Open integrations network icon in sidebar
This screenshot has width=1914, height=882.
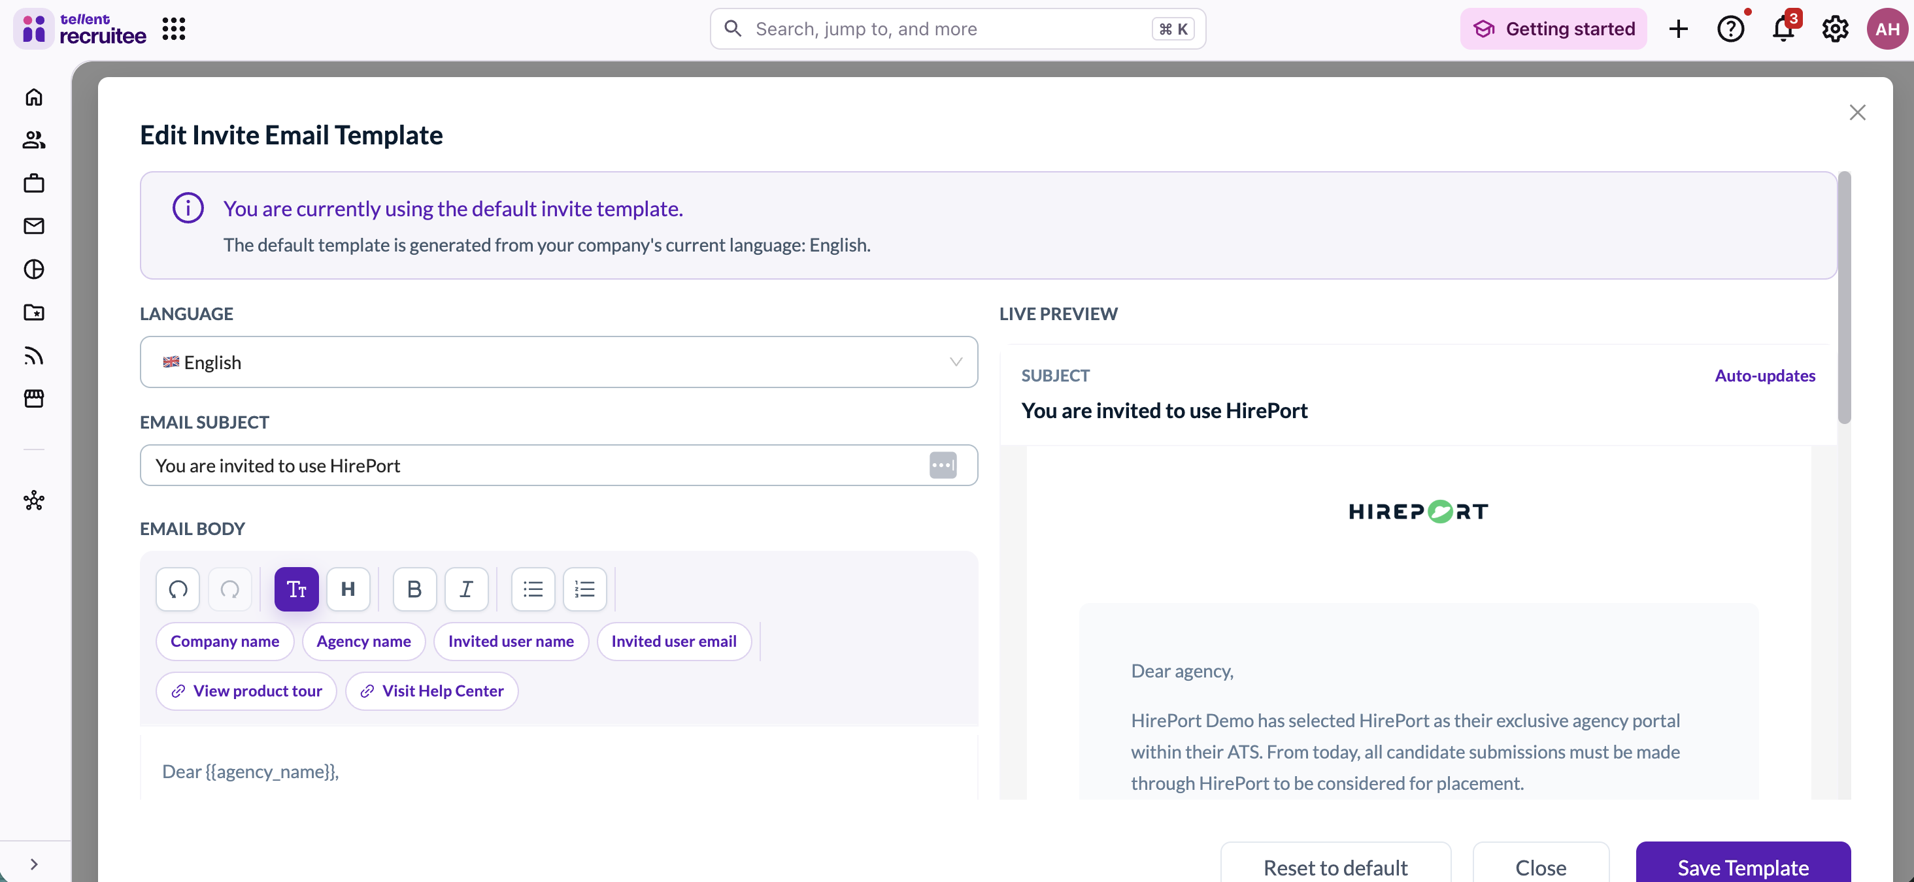[34, 501]
